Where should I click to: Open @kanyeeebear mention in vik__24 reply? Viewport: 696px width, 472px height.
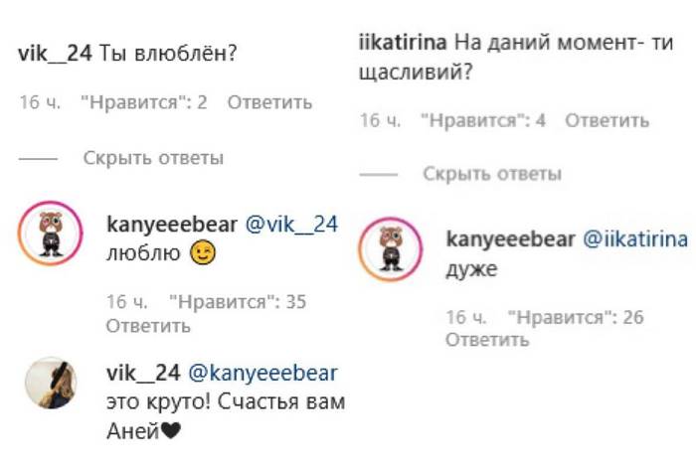click(x=263, y=373)
